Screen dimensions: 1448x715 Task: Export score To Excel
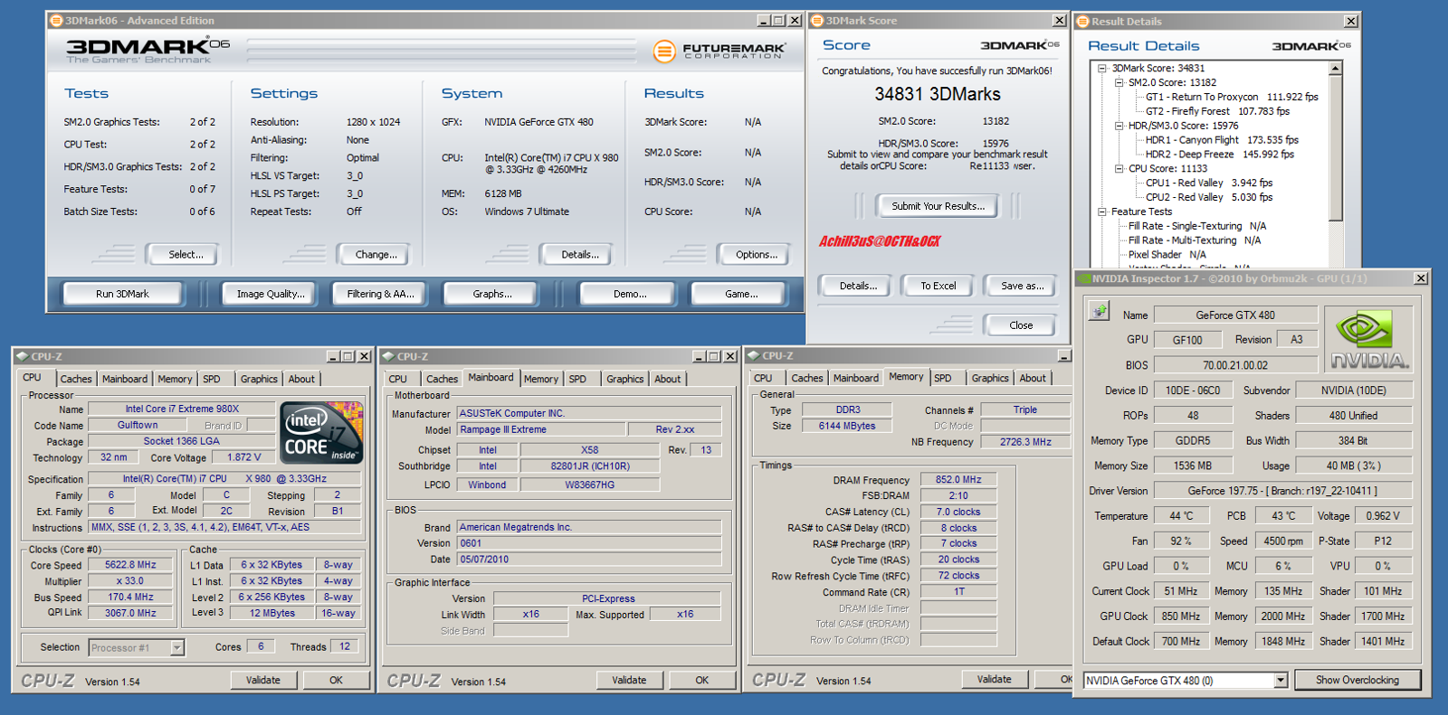[938, 286]
